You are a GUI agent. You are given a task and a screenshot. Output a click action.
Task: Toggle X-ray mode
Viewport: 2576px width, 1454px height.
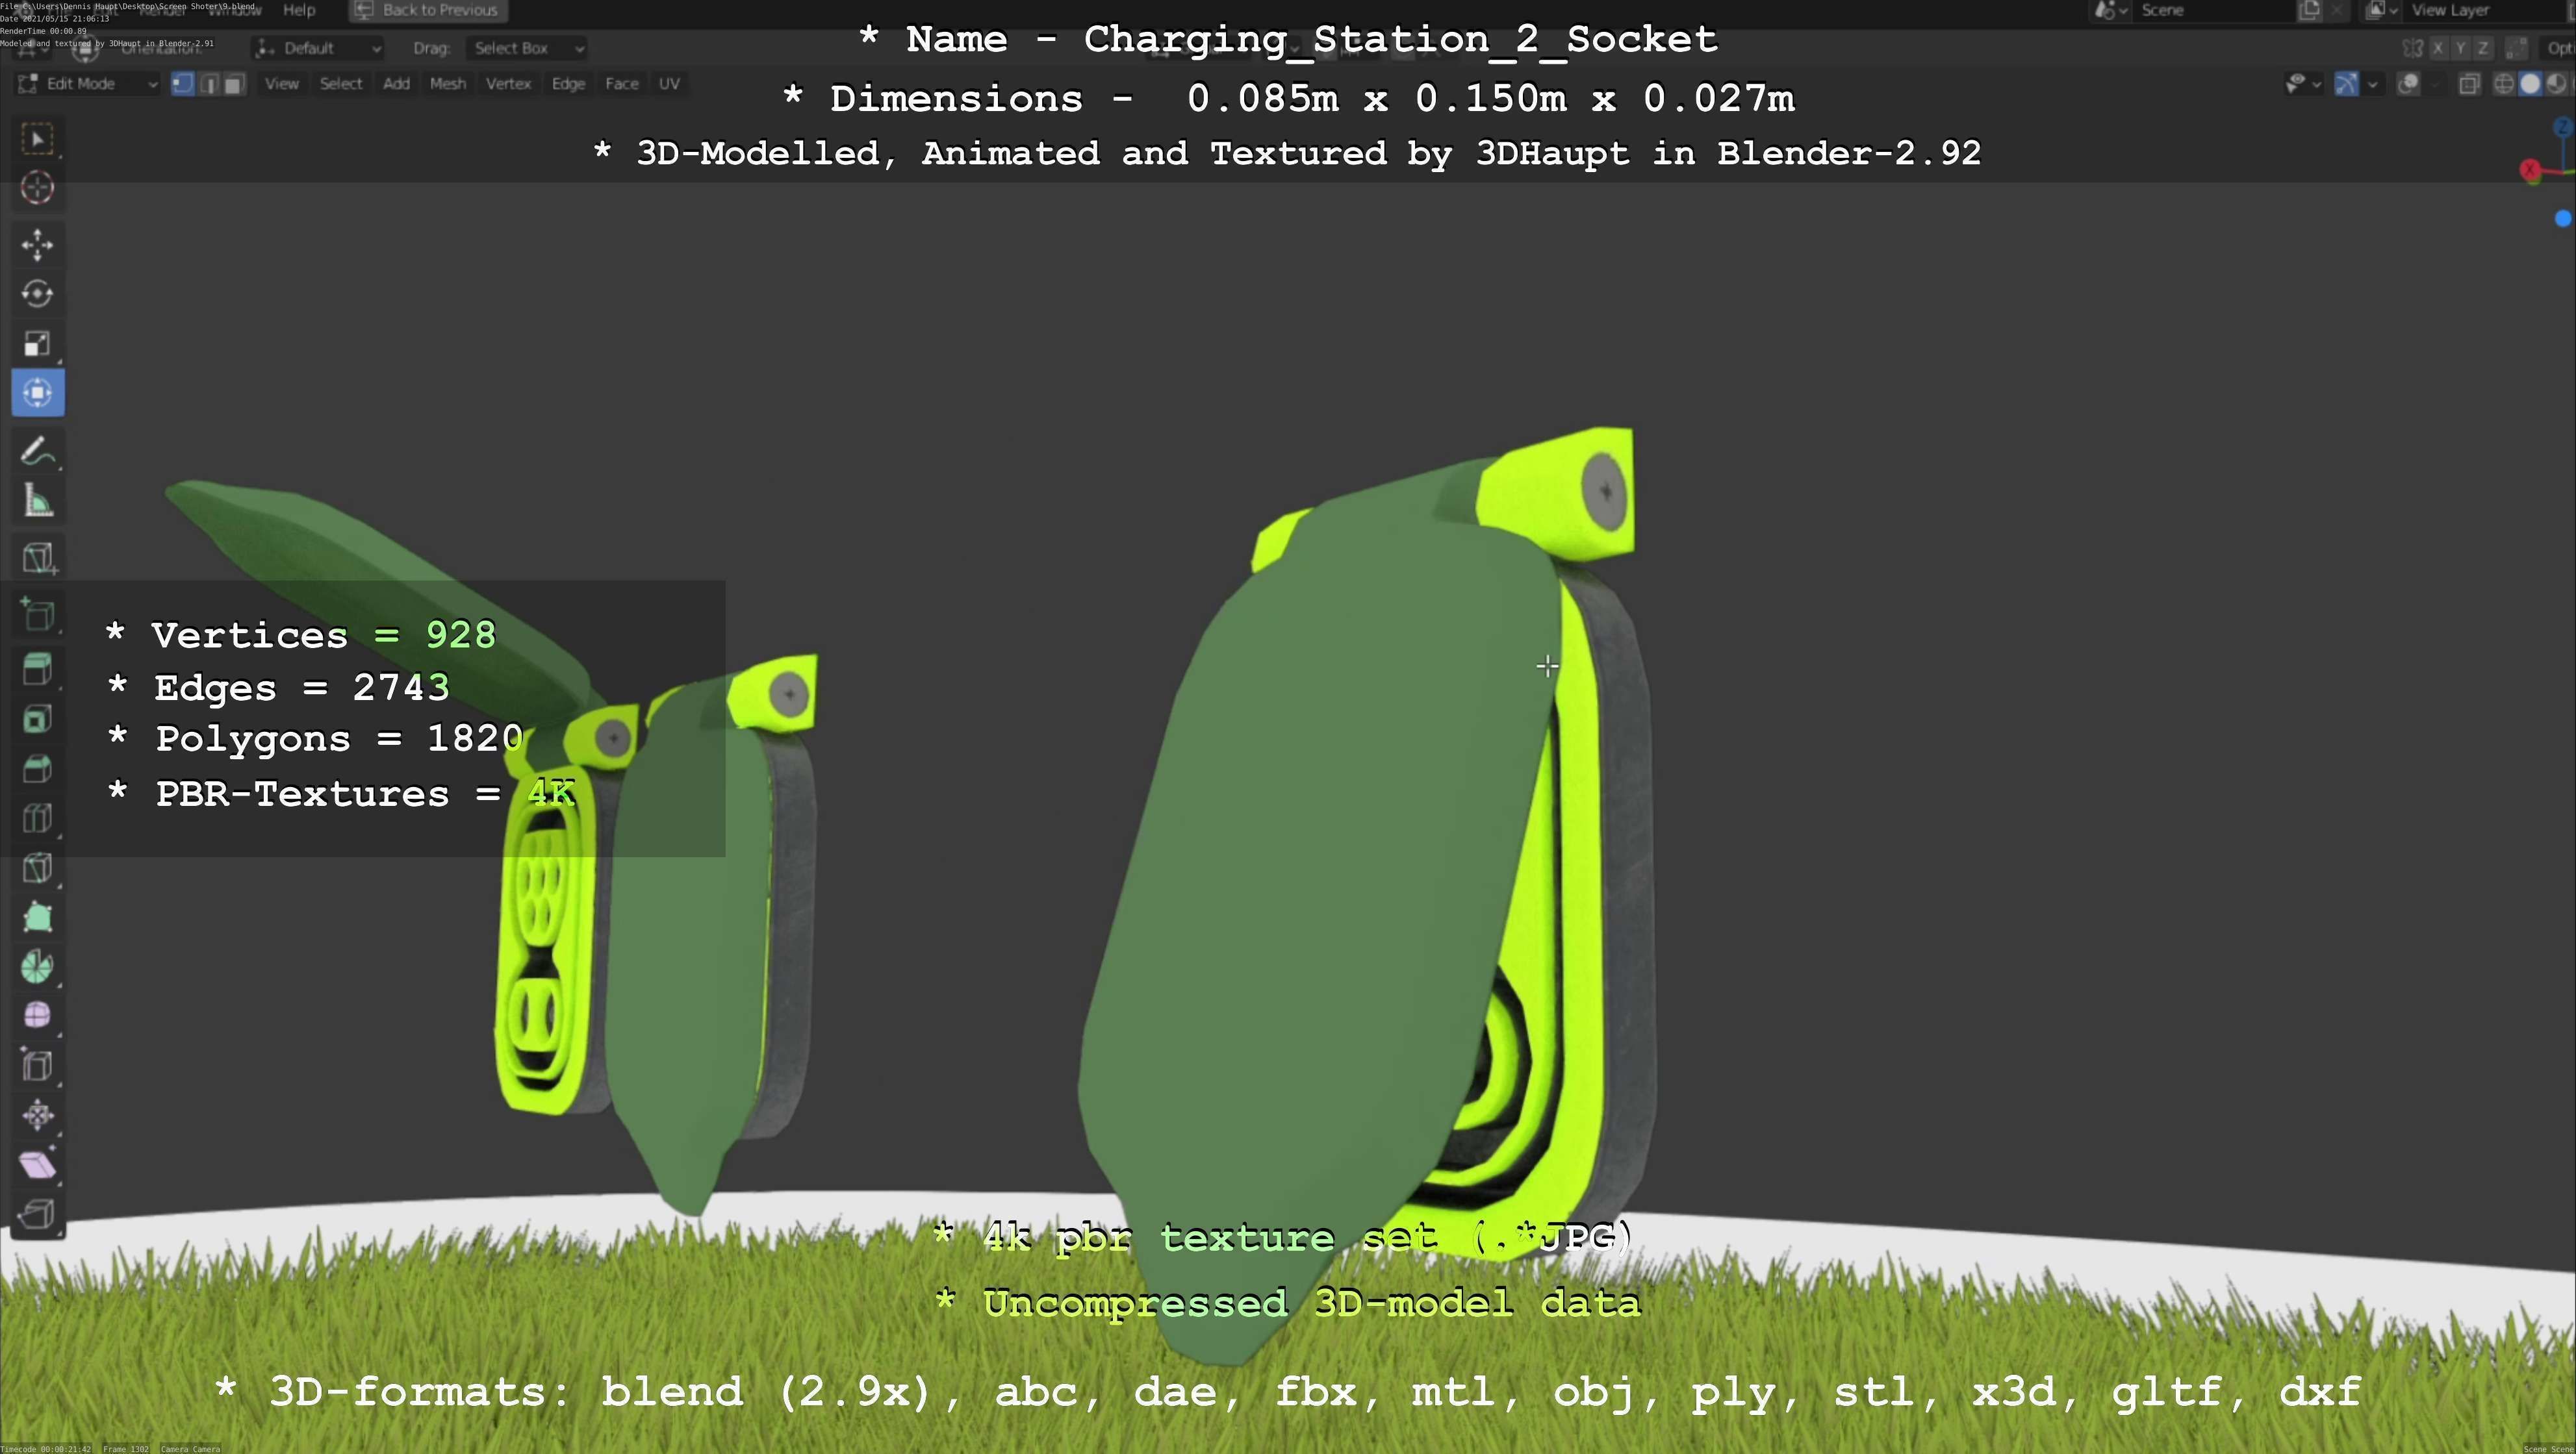(2469, 84)
